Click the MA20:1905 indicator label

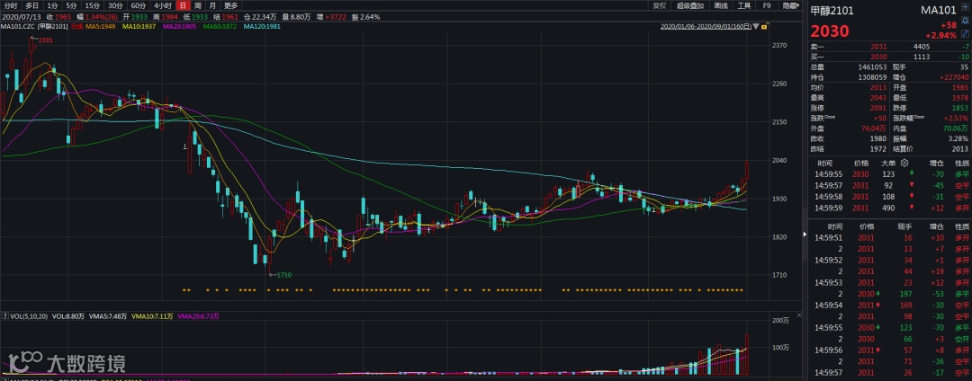tap(178, 27)
